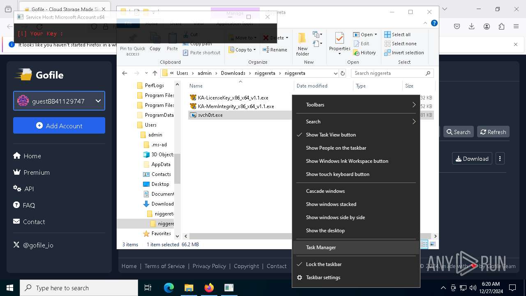The height and width of the screenshot is (296, 526).
Task: Select the 3D Objects folder in the tree
Action: click(159, 155)
